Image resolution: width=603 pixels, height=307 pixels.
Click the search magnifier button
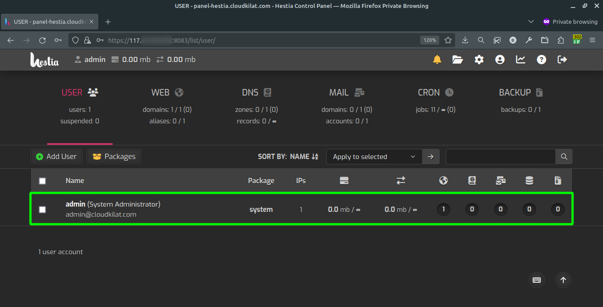pyautogui.click(x=564, y=157)
